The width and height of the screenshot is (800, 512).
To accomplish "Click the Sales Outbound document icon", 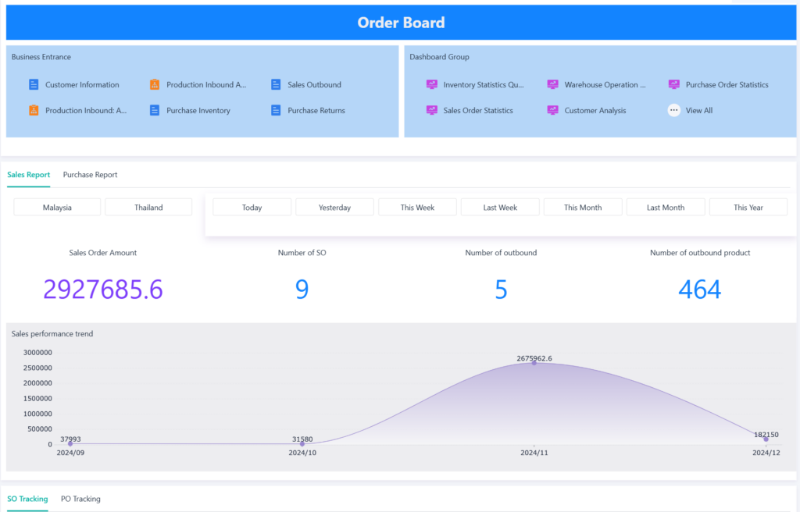I will [x=276, y=84].
